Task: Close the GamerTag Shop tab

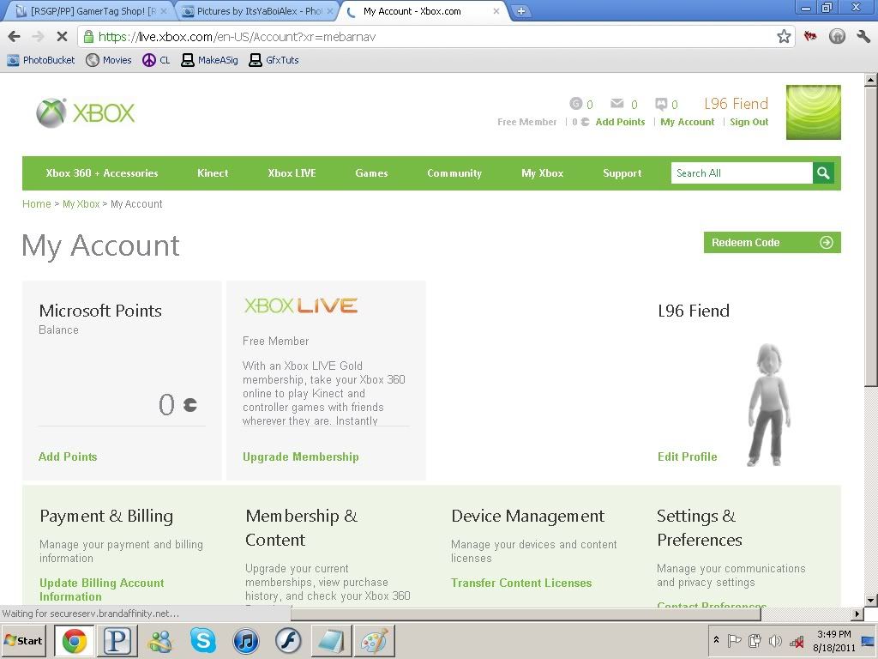Action: 164,11
